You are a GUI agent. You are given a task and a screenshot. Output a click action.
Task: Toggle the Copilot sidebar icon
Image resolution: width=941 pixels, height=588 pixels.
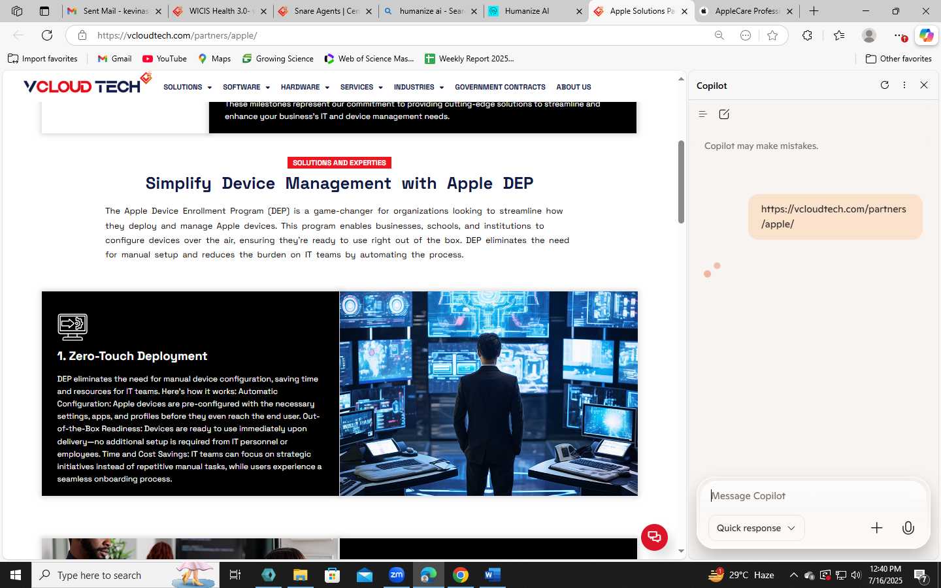pyautogui.click(x=927, y=35)
